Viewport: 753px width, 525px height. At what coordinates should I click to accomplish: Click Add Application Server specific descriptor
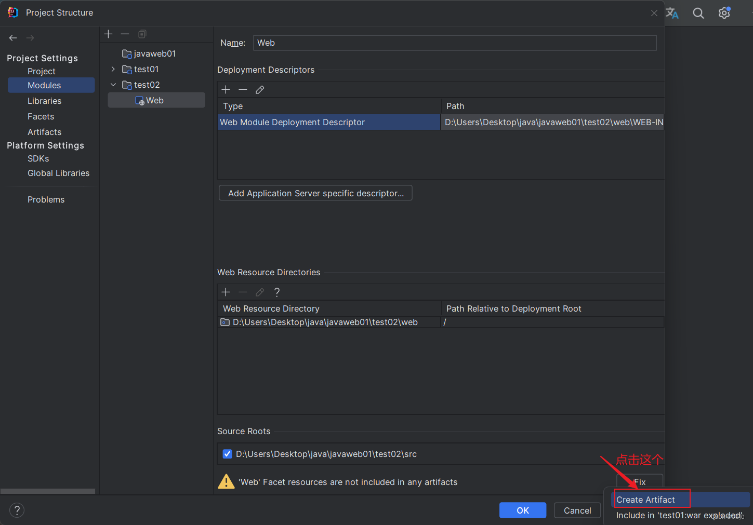click(x=315, y=193)
